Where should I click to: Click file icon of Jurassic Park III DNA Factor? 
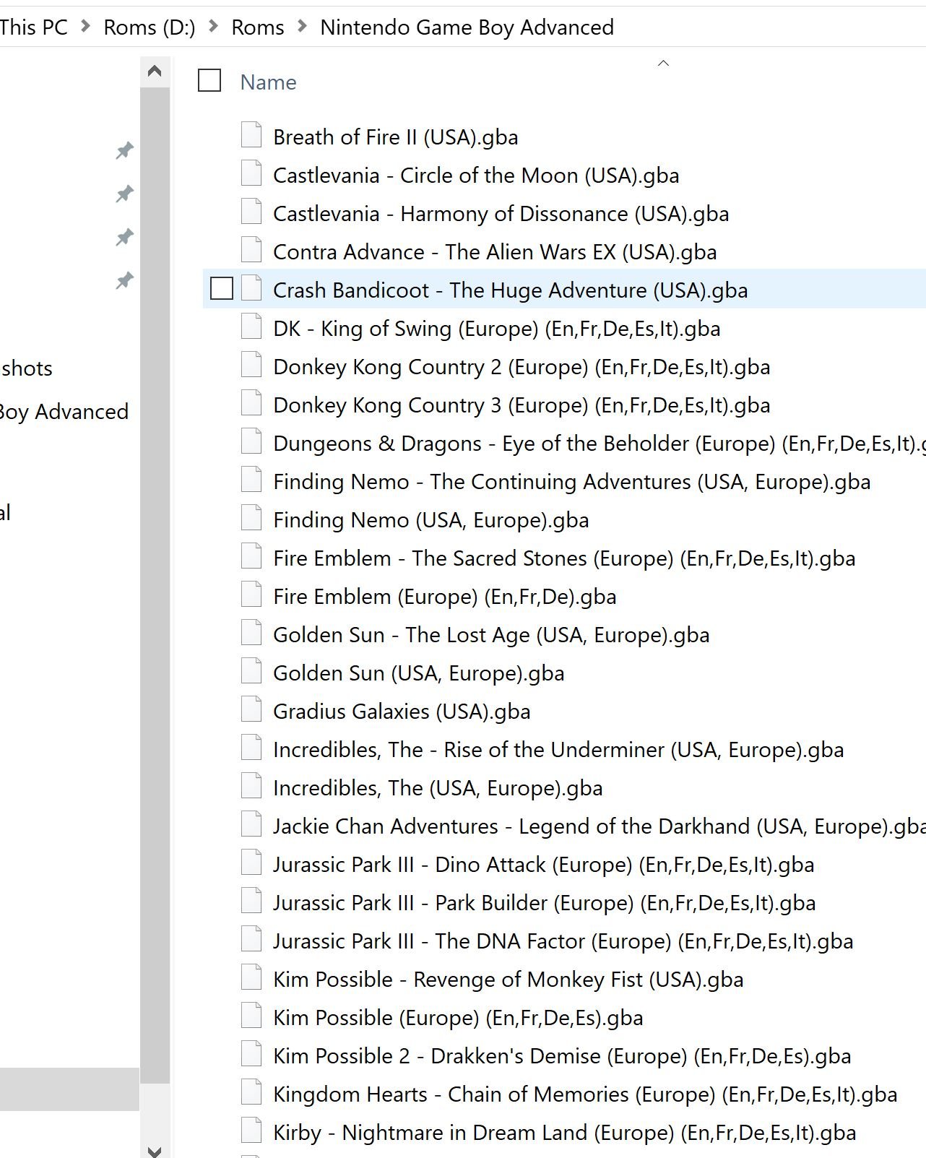coord(251,939)
